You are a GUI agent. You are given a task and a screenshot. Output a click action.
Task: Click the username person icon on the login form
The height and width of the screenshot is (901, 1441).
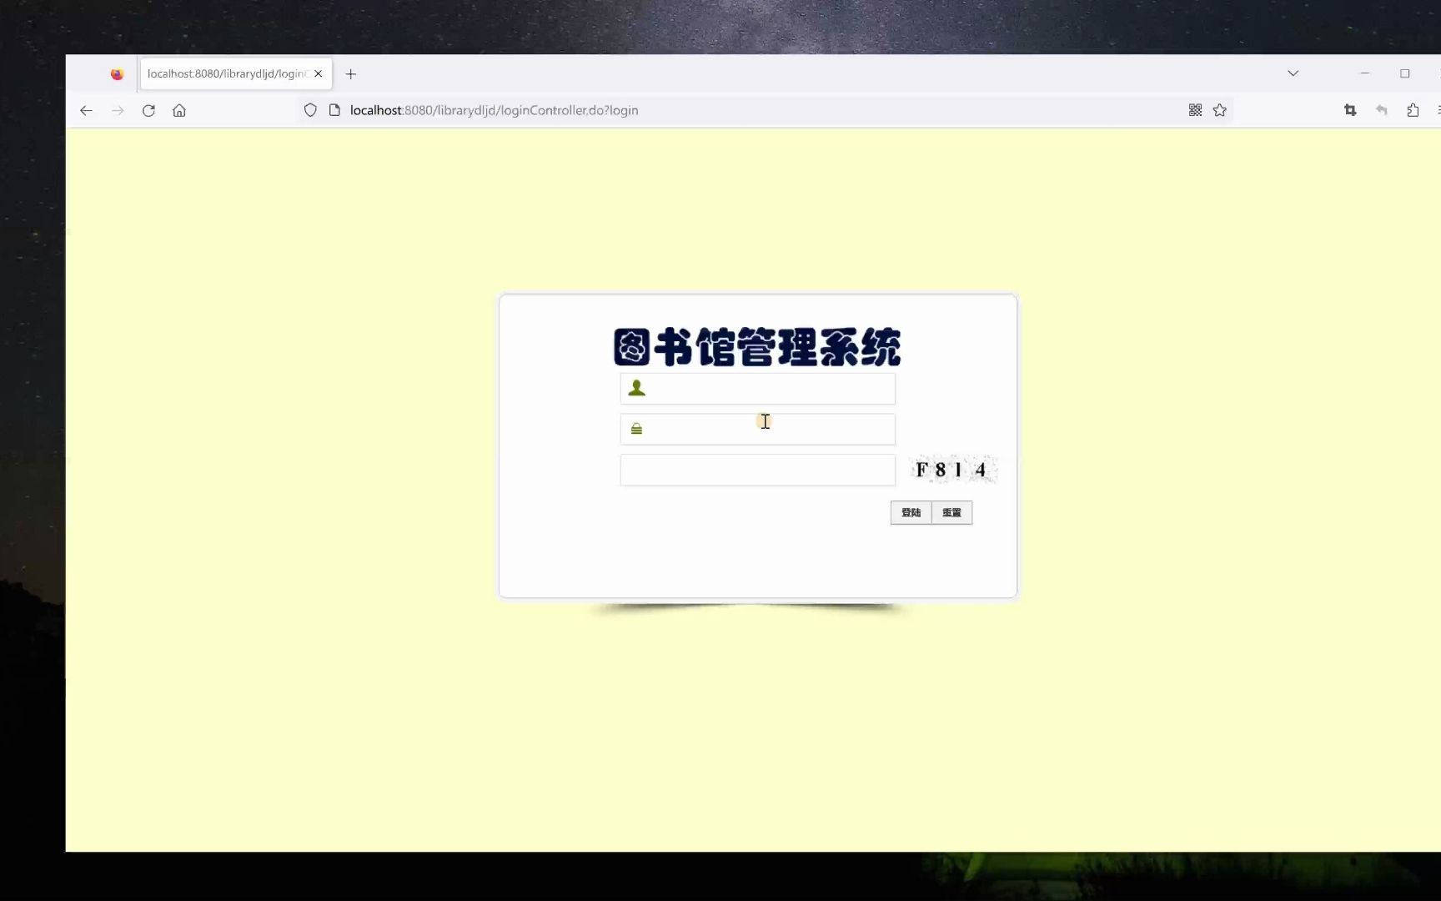point(637,387)
